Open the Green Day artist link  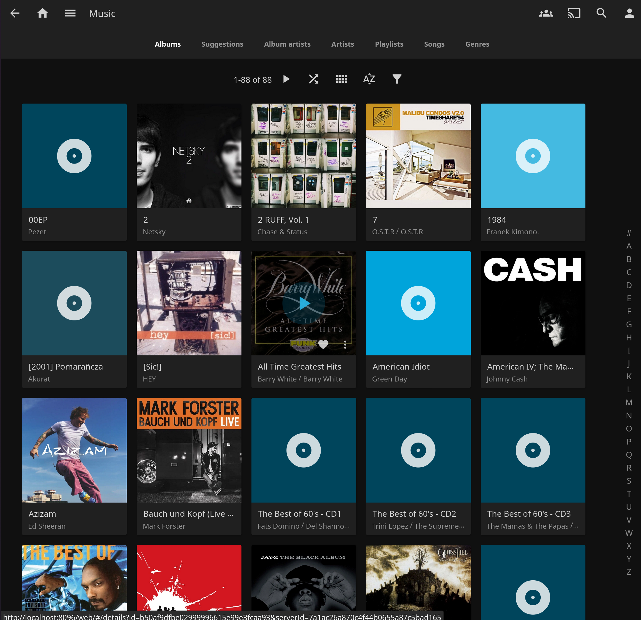point(389,379)
